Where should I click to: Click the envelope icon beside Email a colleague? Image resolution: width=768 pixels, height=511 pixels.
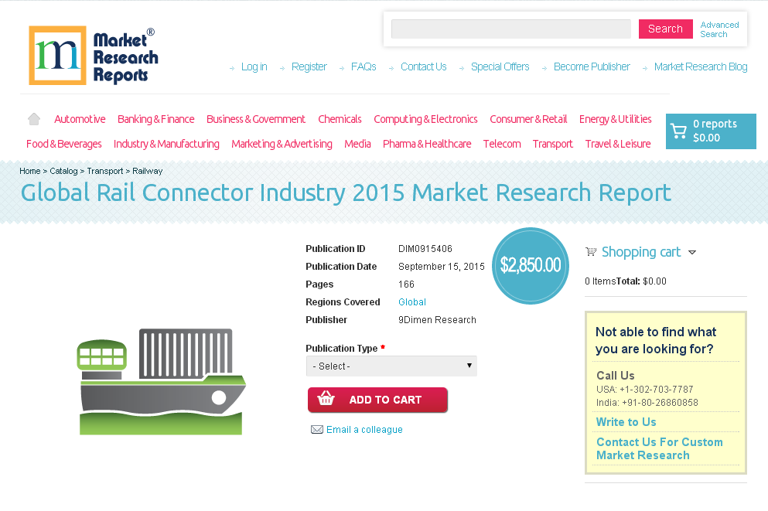coord(317,429)
